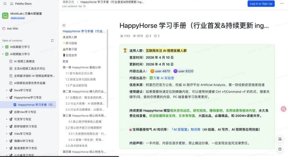Screen dimensions: 288x157
Task: View the page views eye icon 1878
Action: [134, 36]
